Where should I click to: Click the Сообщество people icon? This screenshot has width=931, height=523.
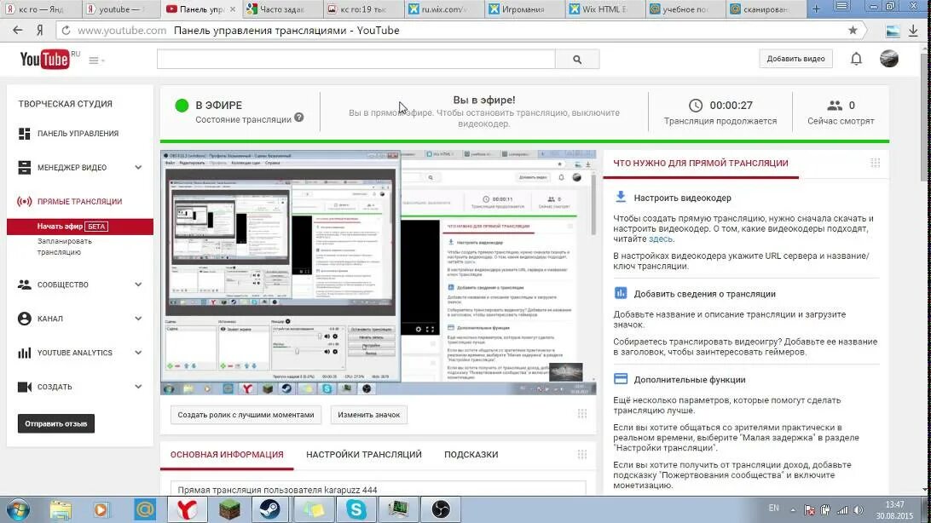point(25,284)
